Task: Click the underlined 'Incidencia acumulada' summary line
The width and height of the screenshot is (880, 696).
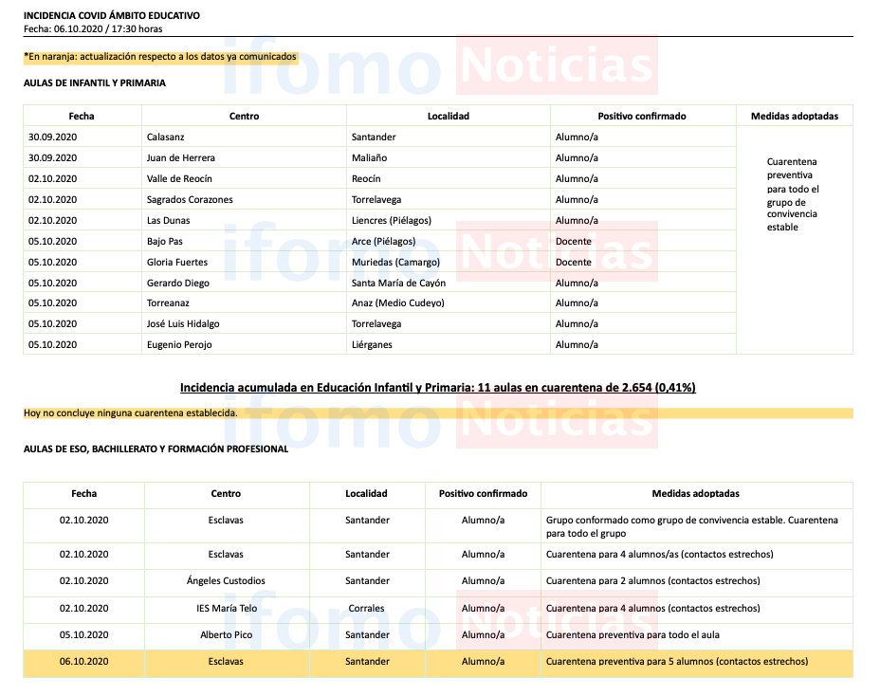Action: [x=437, y=388]
